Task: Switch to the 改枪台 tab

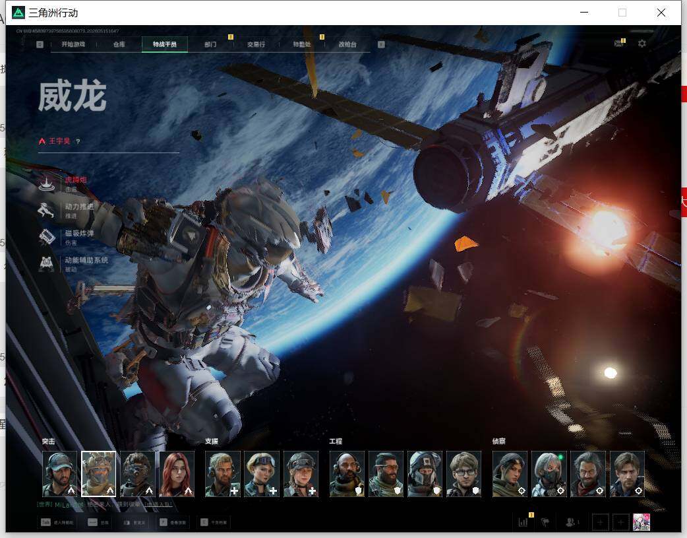Action: coord(347,44)
